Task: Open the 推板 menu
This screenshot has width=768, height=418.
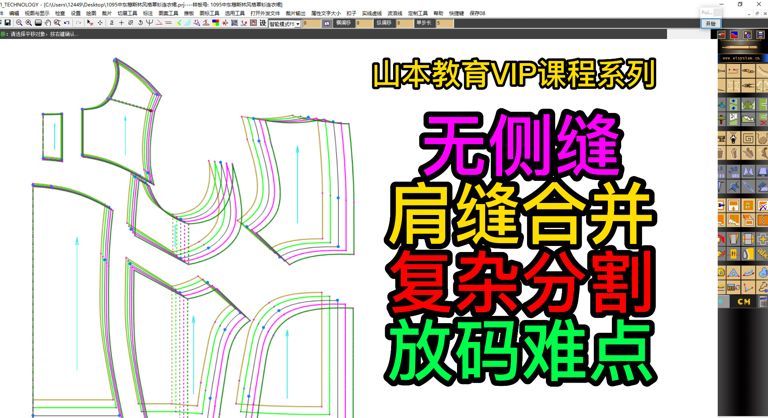Action: coord(189,13)
